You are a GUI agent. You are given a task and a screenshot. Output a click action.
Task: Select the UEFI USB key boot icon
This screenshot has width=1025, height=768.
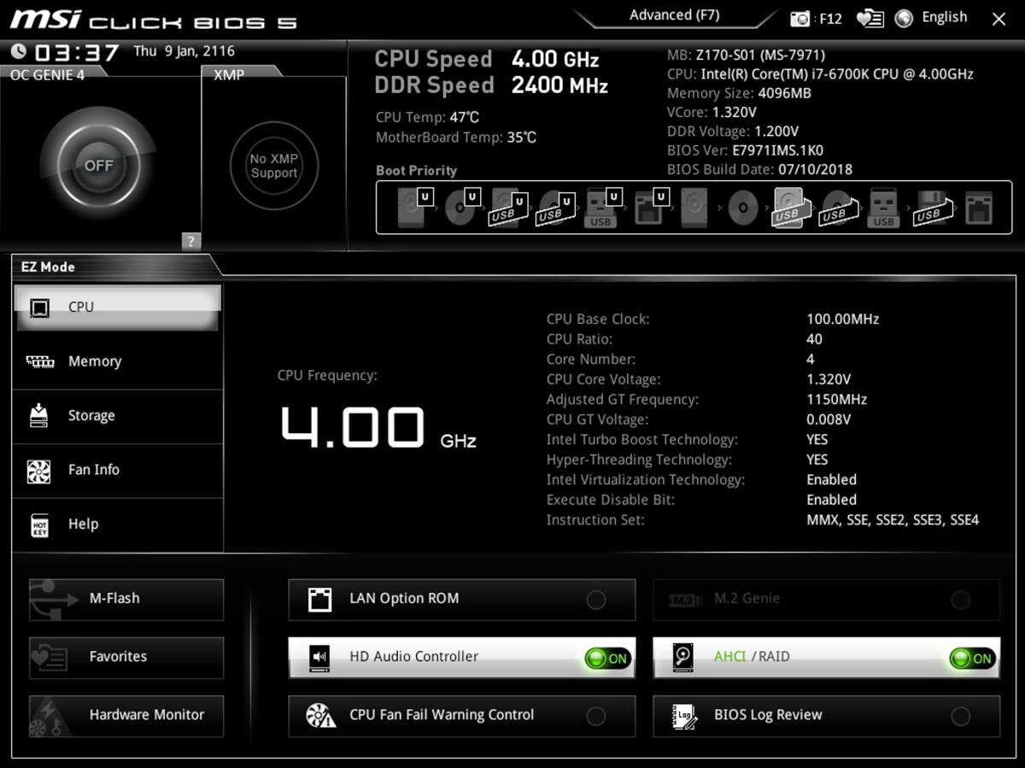coord(601,207)
